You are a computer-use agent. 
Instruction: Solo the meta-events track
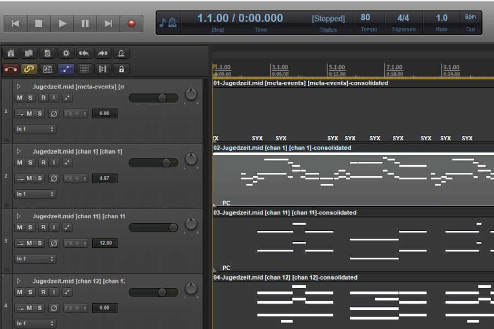point(30,98)
